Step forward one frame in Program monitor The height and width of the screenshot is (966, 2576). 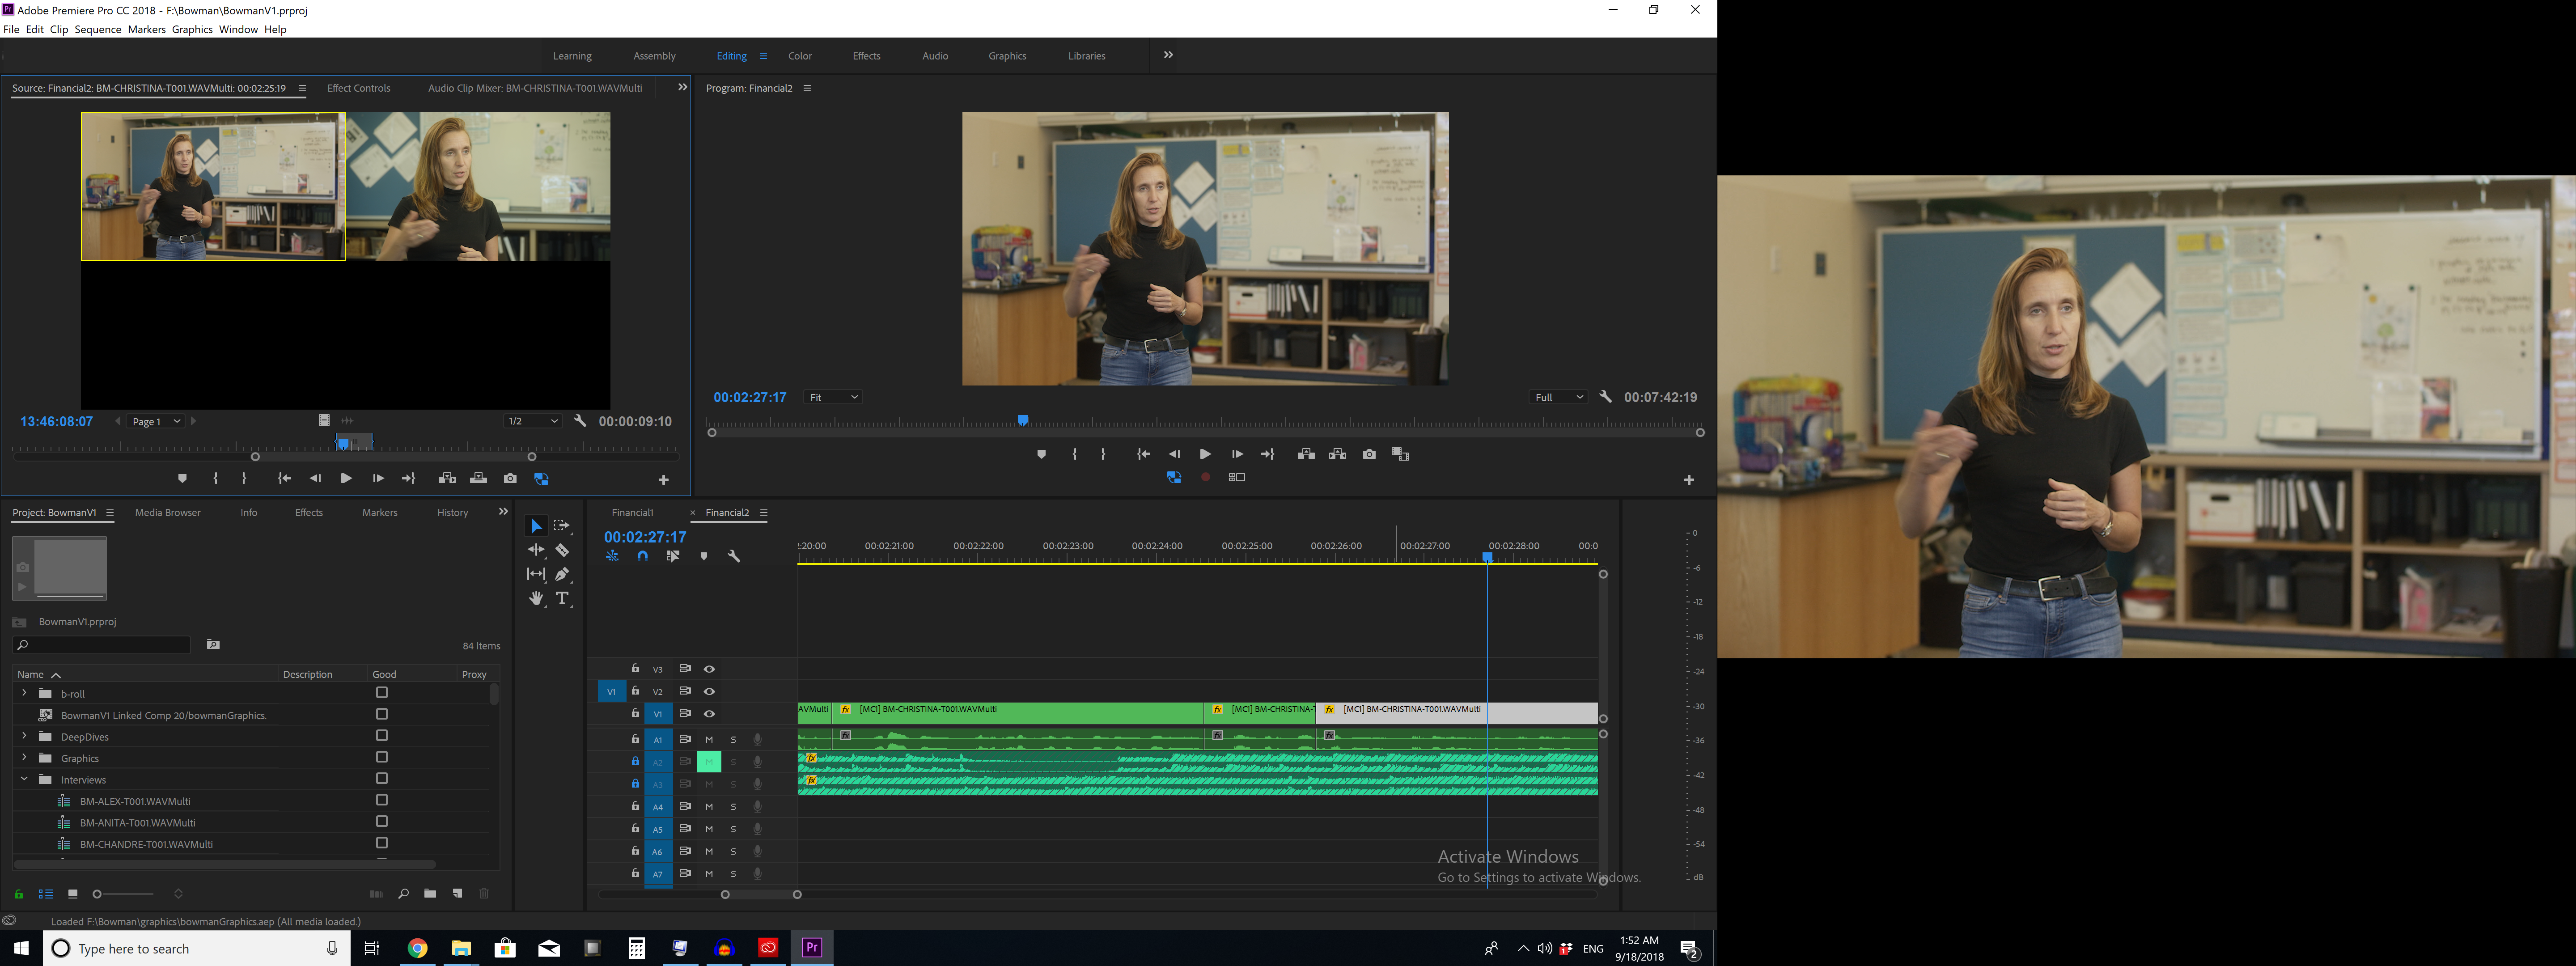(1237, 454)
